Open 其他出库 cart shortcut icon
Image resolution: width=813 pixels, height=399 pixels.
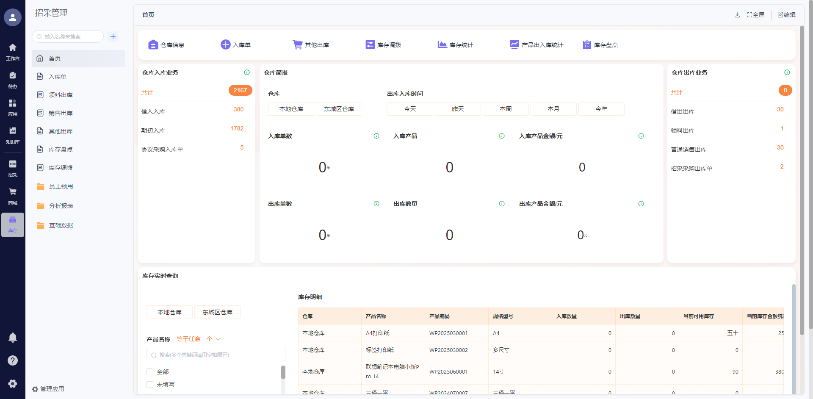(x=297, y=44)
